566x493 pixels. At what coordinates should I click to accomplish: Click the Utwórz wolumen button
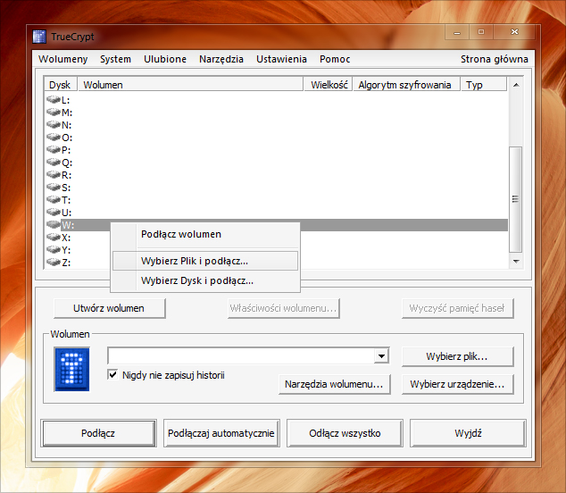pos(110,308)
